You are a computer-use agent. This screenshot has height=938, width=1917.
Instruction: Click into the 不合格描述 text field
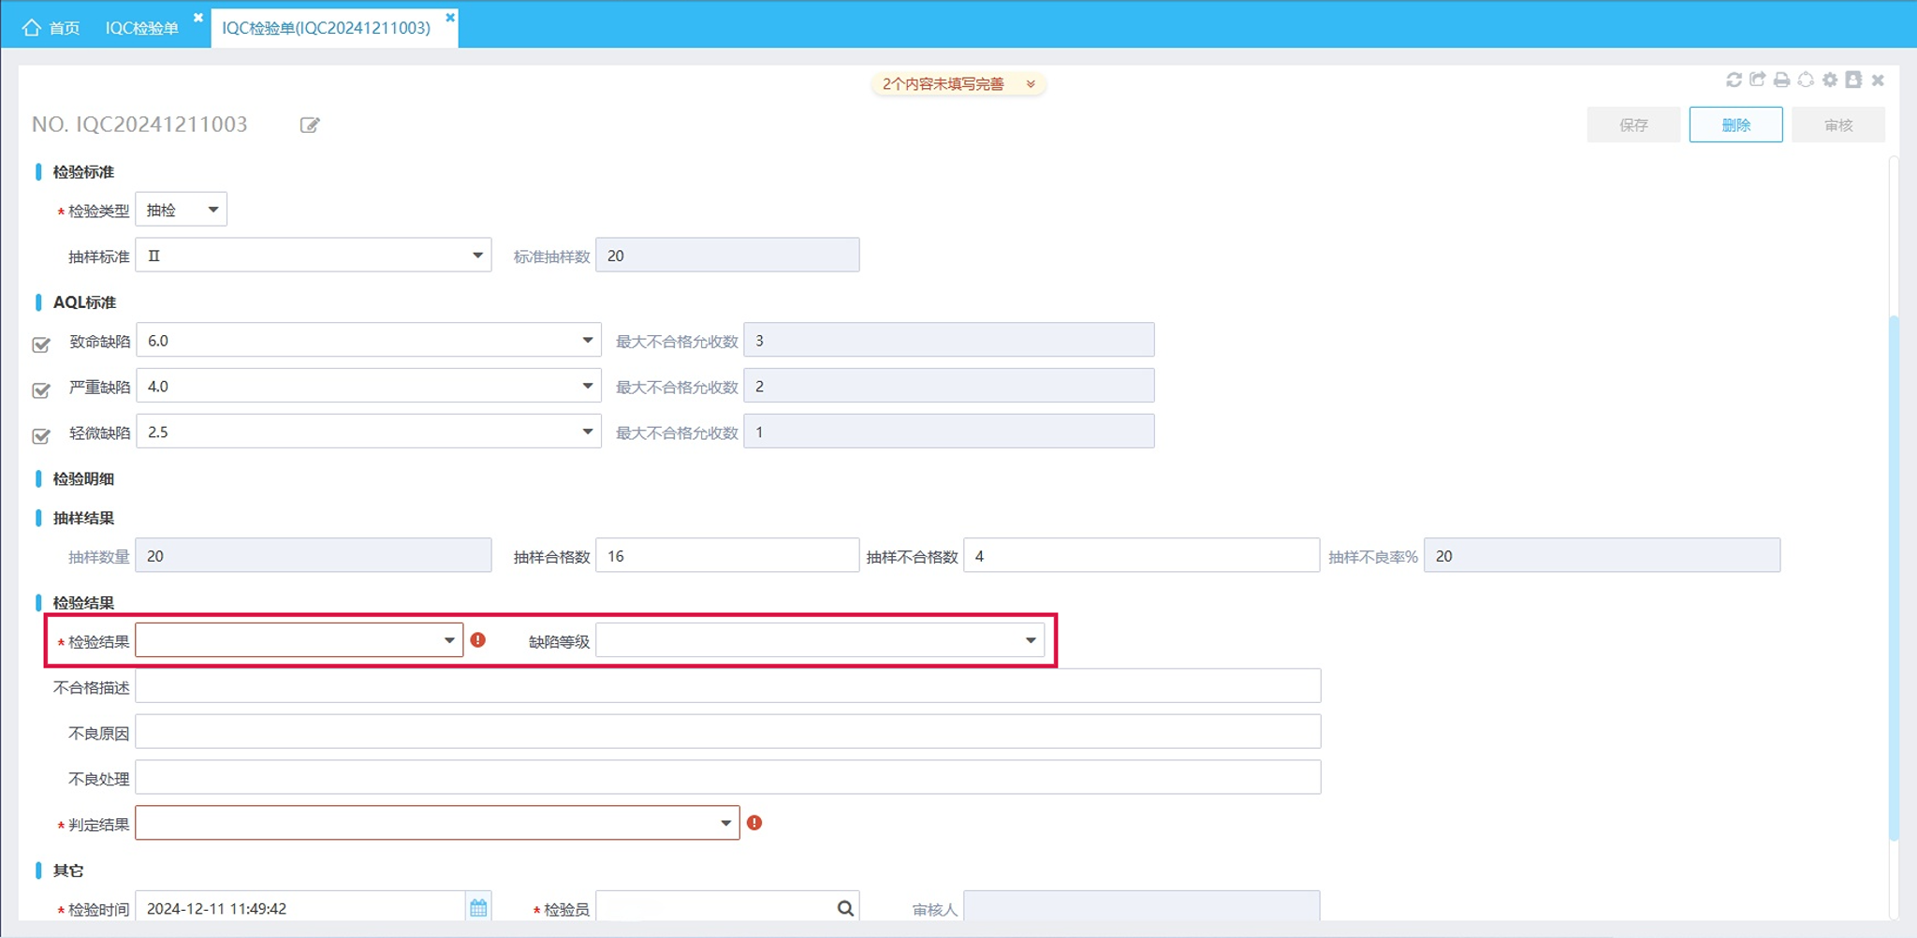coord(728,686)
